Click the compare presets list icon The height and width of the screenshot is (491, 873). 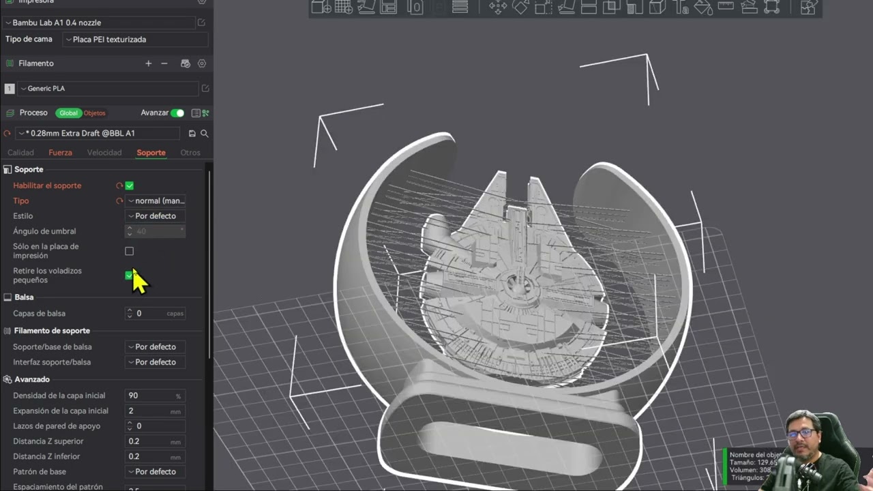coord(196,113)
